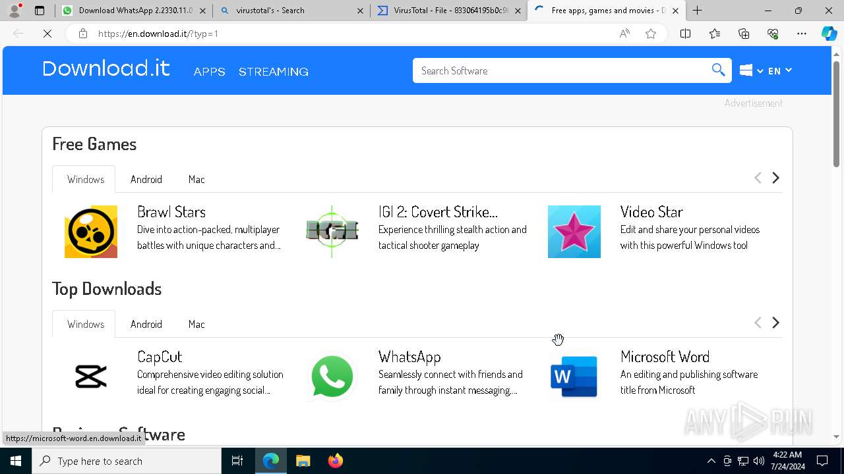The width and height of the screenshot is (844, 474).
Task: Open the clock showing 4:22 AM
Action: click(787, 461)
